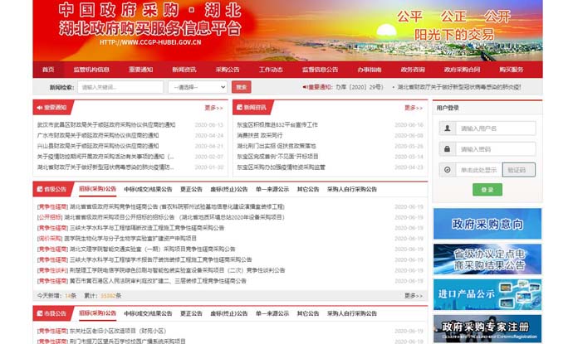Viewport: 573px width, 344px height.
Task: Select 其它公告 tab in 省级公告
Action: (x=308, y=189)
